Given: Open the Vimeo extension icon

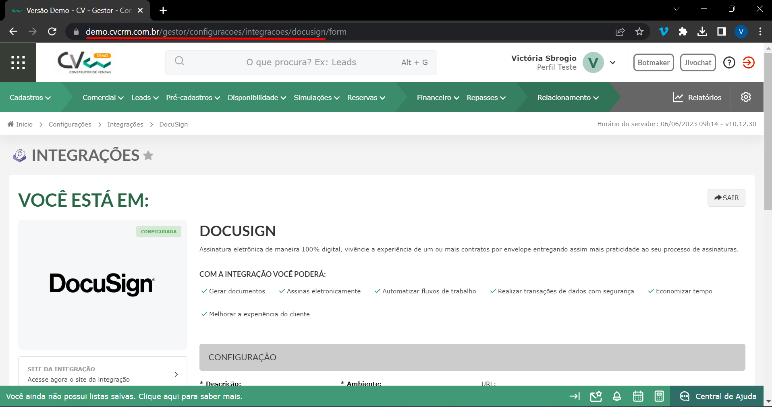Looking at the screenshot, I should coord(664,31).
